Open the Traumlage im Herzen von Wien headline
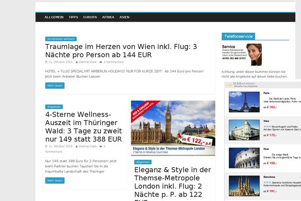 (121, 51)
